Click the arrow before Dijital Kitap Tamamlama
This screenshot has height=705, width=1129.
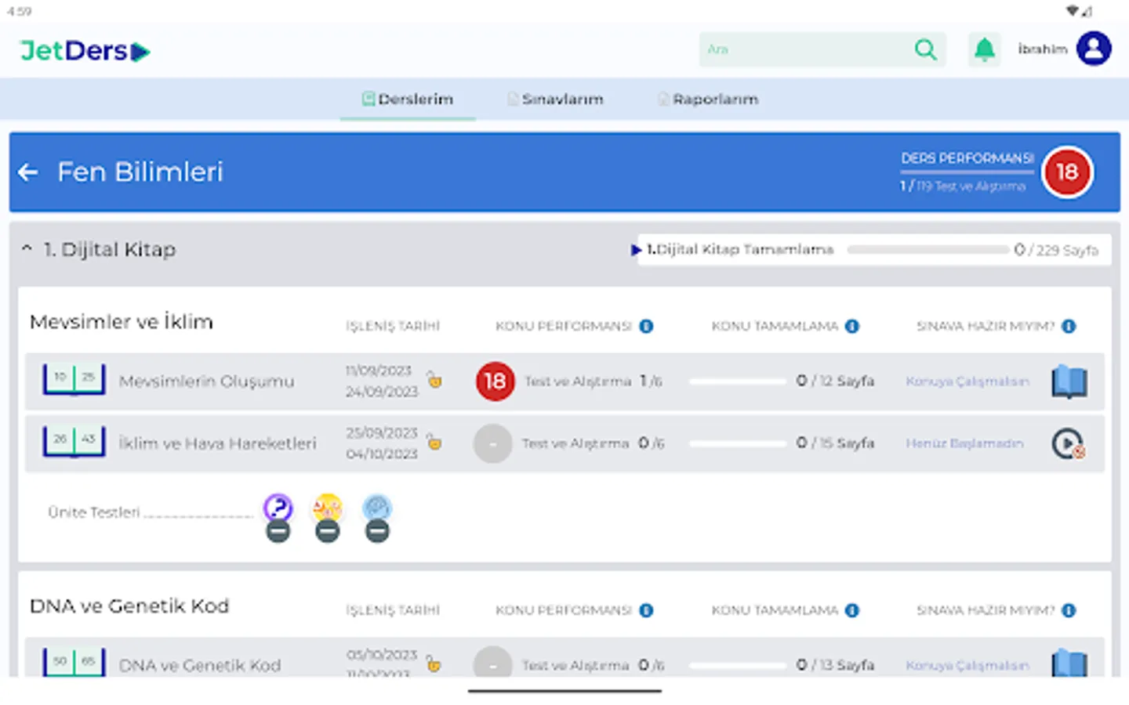pos(635,250)
